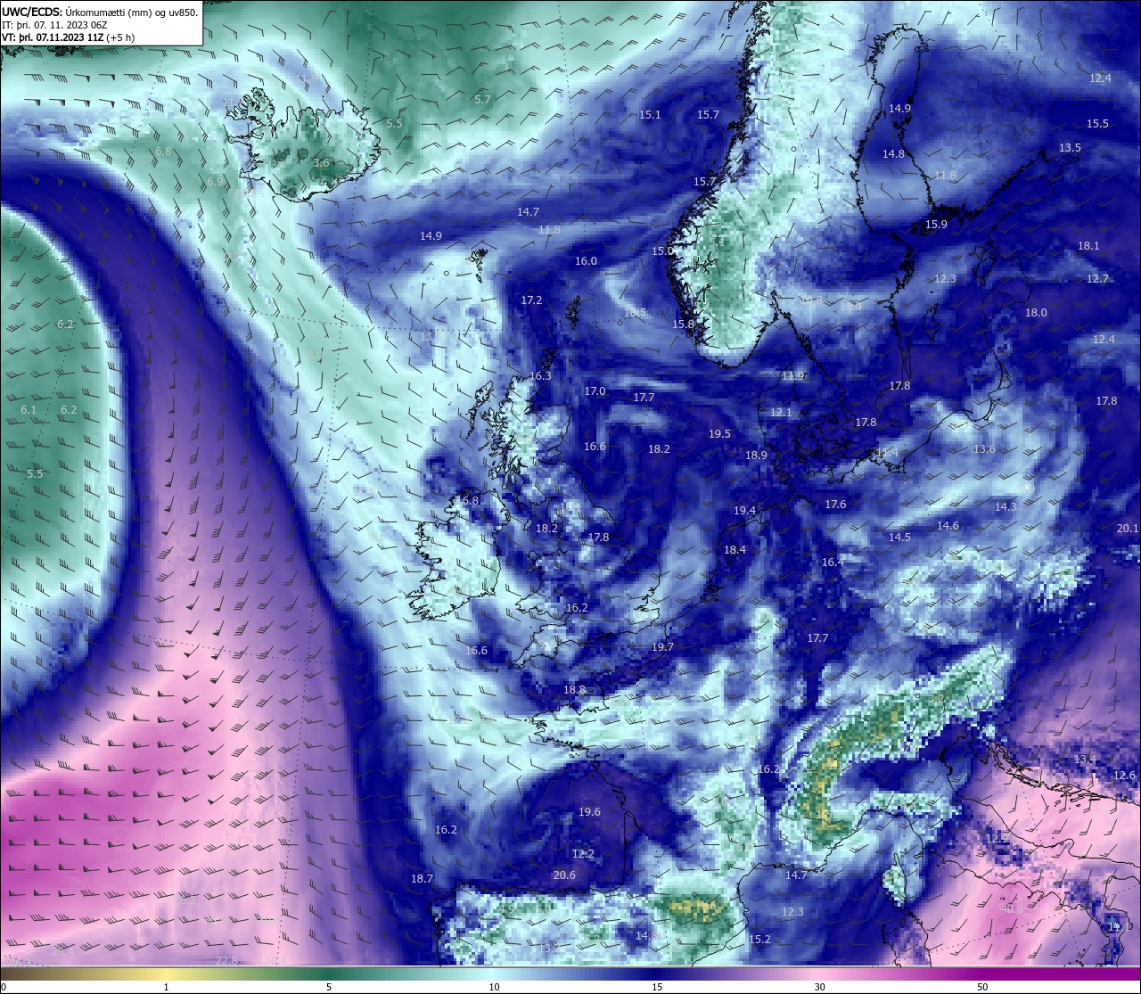
Task: Click the 19.6 value label
Action: 589,812
